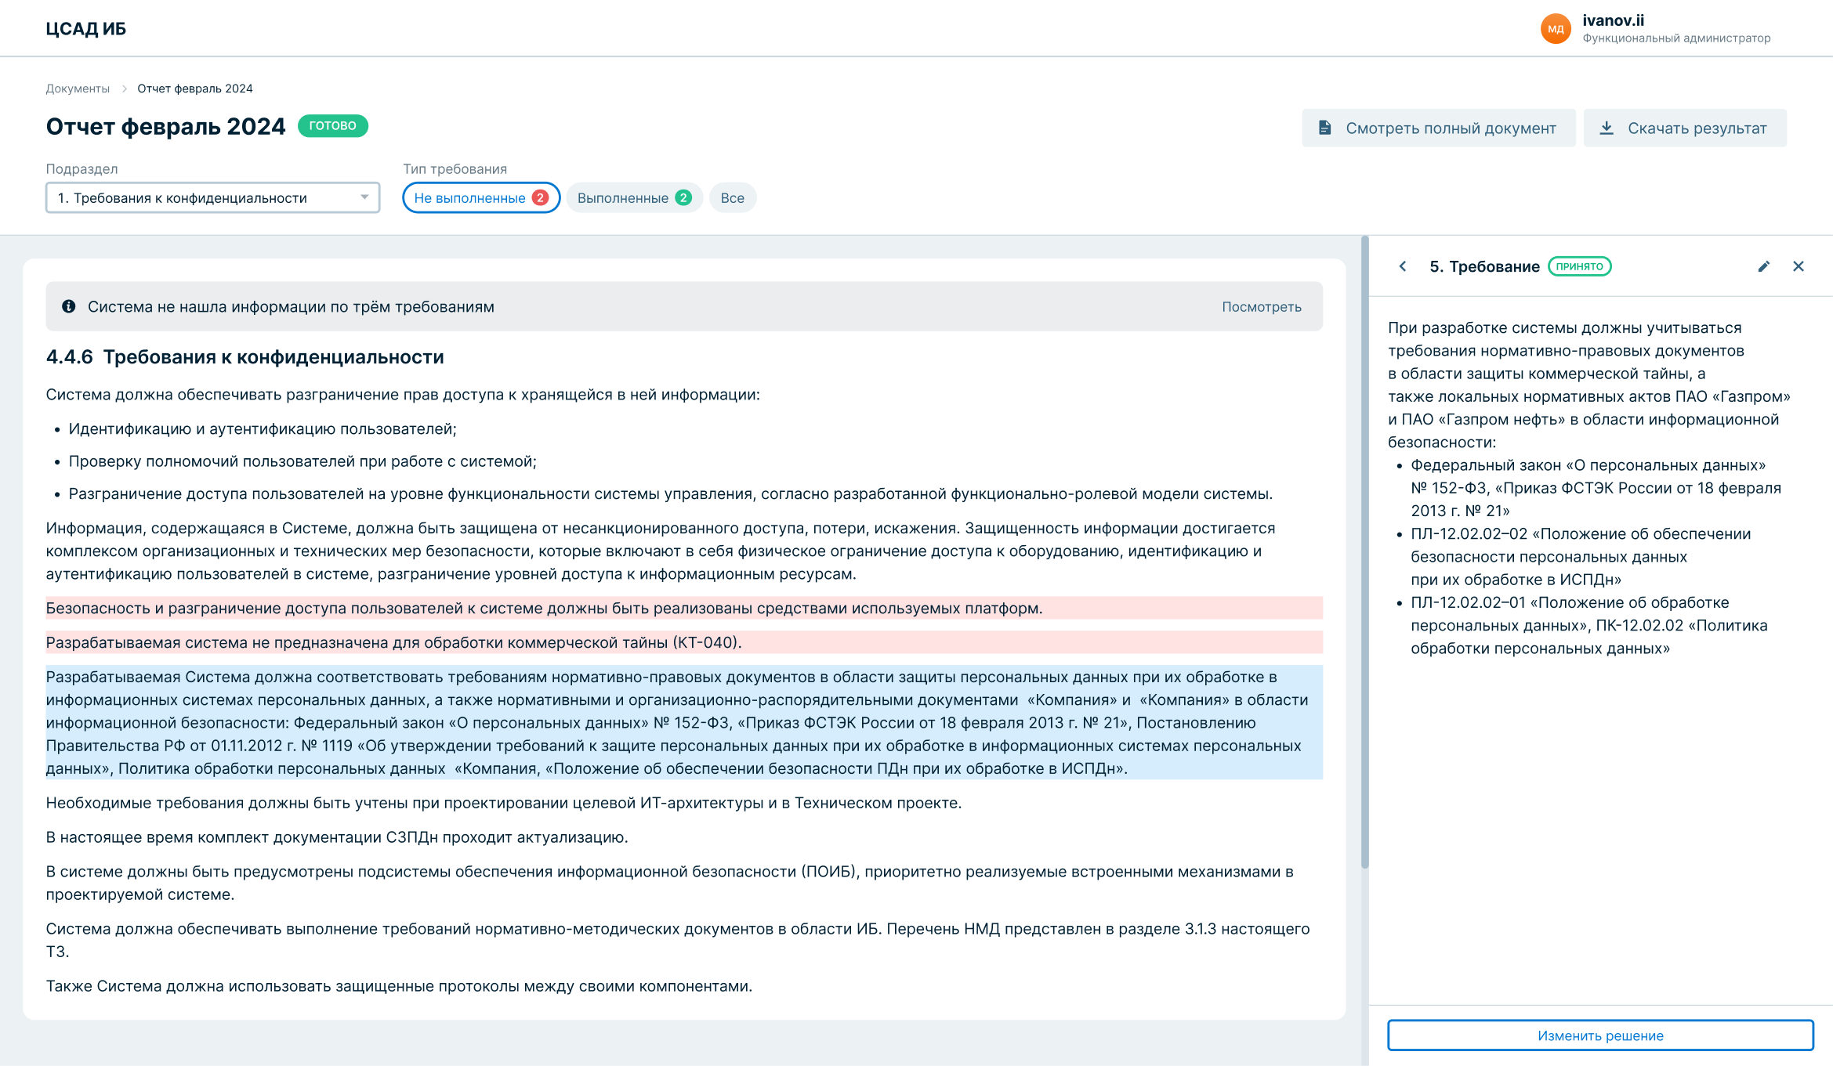This screenshot has width=1833, height=1066.
Task: Navigate to 'Документы' breadcrumb
Action: coord(78,89)
